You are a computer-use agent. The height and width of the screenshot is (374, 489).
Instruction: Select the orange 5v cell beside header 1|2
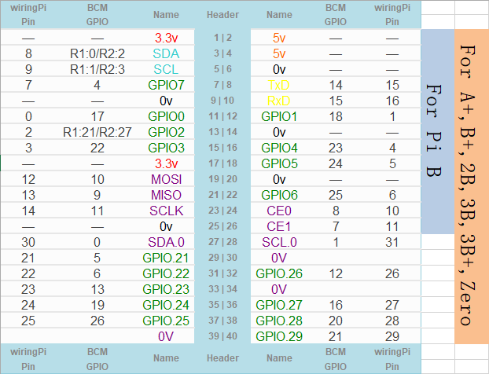279,38
